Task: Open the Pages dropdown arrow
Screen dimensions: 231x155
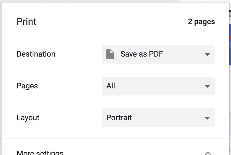Action: pyautogui.click(x=207, y=86)
